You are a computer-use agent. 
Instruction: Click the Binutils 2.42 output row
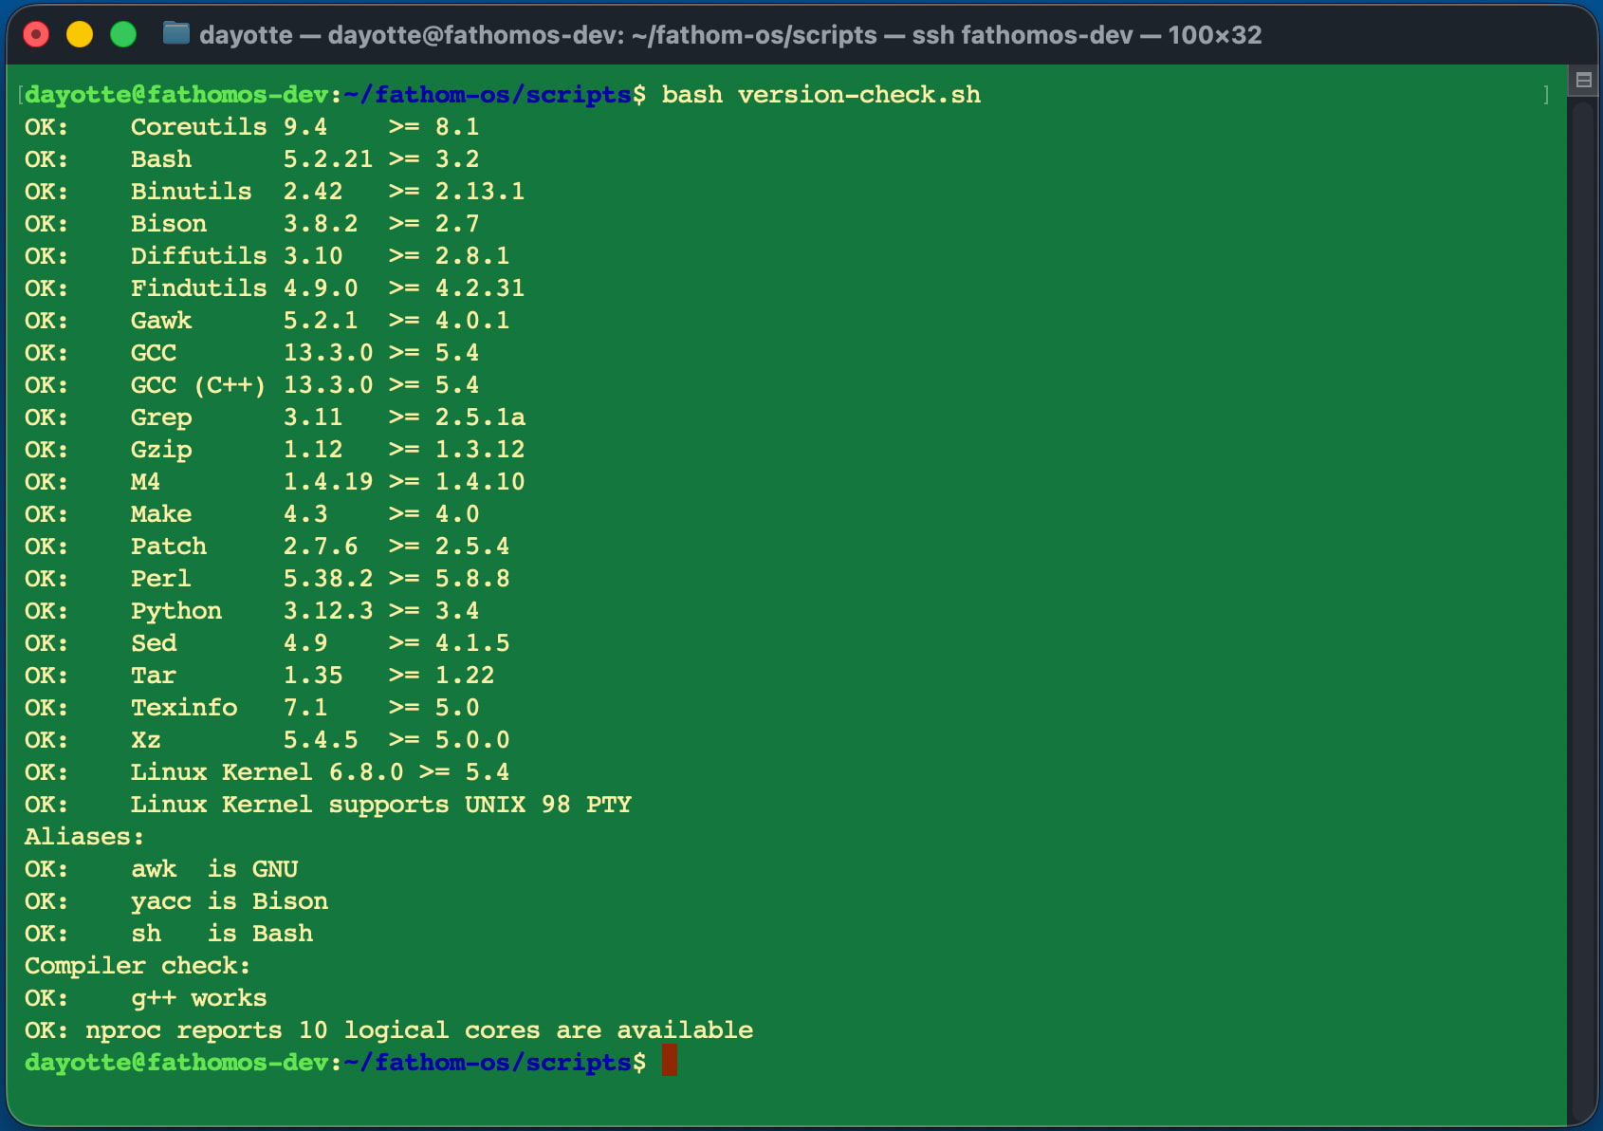(x=274, y=192)
